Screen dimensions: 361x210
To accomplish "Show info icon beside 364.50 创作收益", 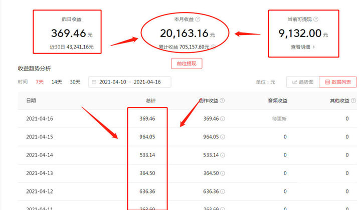I will [x=223, y=173].
